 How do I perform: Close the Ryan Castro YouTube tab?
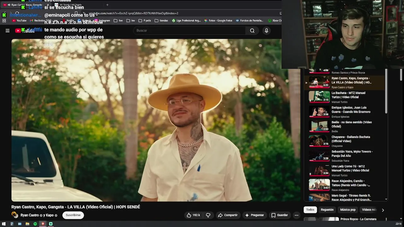click(48, 5)
